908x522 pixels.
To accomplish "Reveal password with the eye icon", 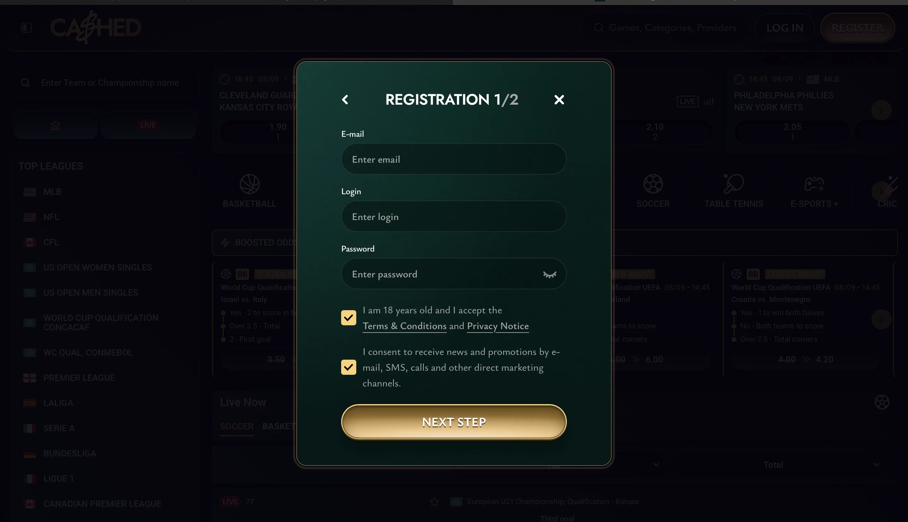I will coord(550,275).
